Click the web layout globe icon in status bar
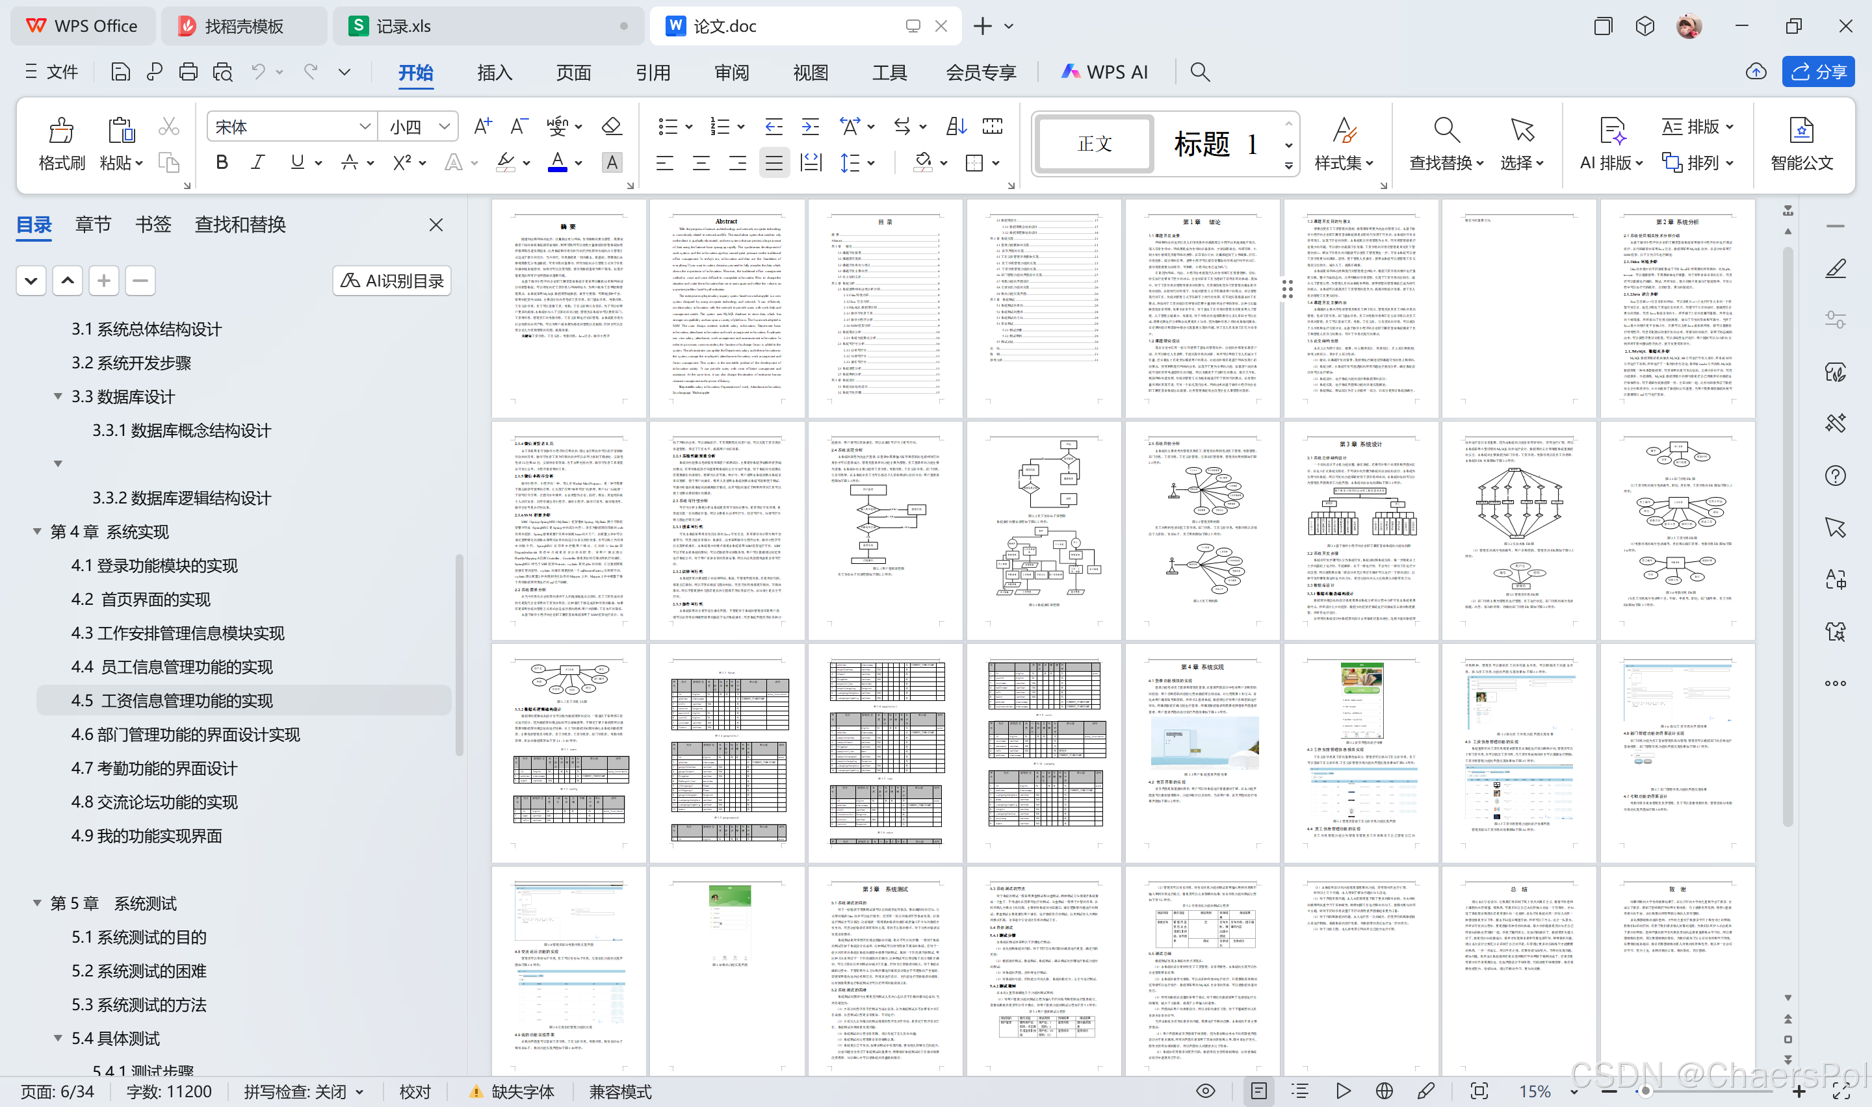Image resolution: width=1872 pixels, height=1107 pixels. (x=1384, y=1091)
